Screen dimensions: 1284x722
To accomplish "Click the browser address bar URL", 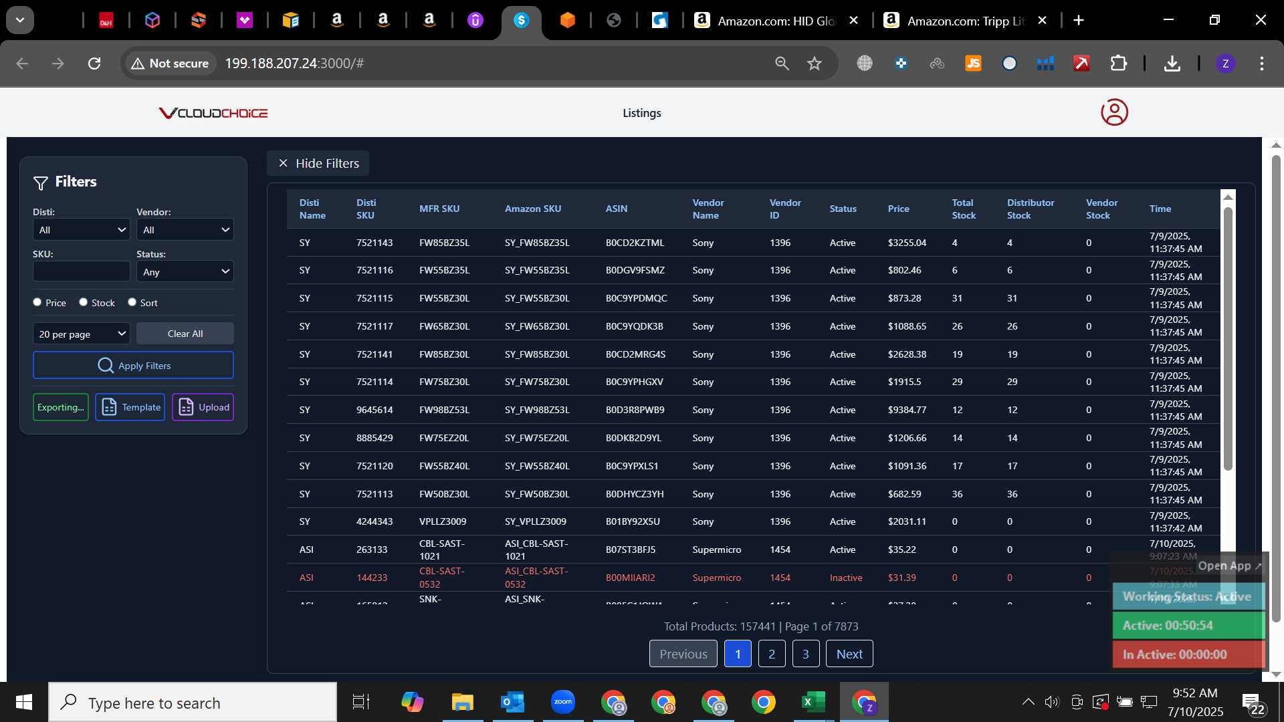I will pyautogui.click(x=294, y=64).
